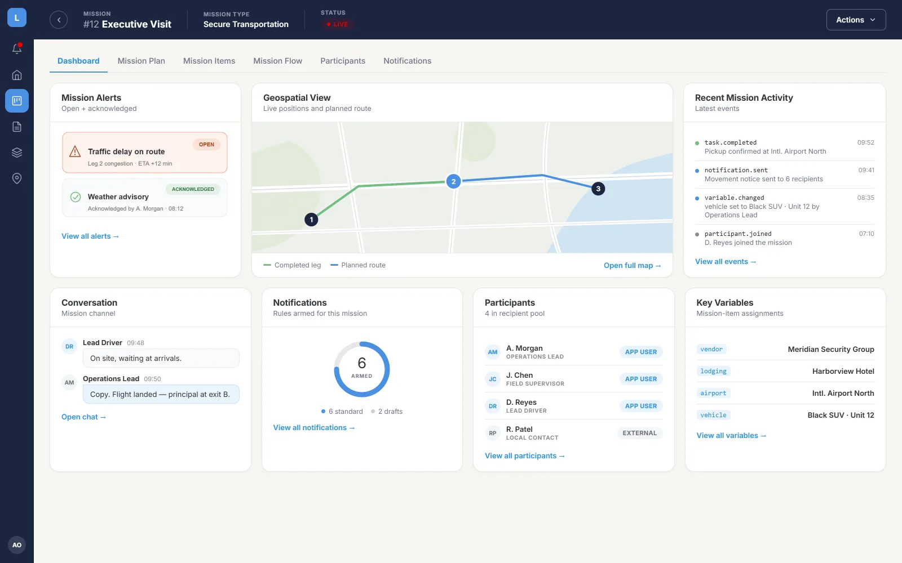Image resolution: width=902 pixels, height=563 pixels.
Task: Follow the View all alerts link
Action: (x=90, y=236)
